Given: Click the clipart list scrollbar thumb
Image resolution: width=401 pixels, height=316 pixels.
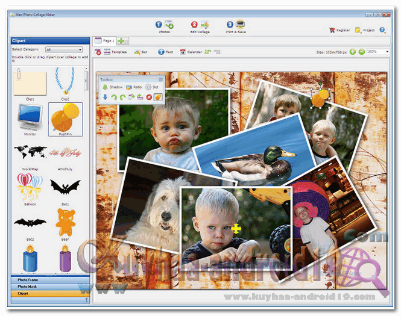Looking at the screenshot, I should [86, 81].
